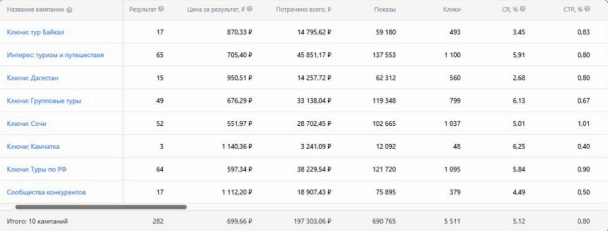Sort by Цена за результат column header

click(x=216, y=10)
